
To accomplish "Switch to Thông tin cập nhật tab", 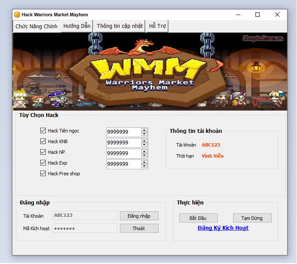I will (120, 26).
